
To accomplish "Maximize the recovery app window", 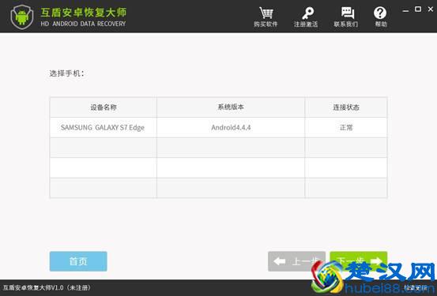I will click(x=418, y=9).
